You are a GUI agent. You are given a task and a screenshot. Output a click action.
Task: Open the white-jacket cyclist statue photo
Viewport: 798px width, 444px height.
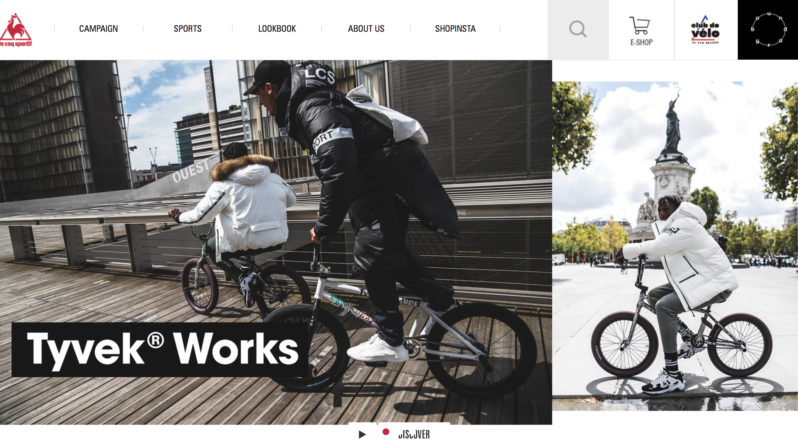[x=675, y=246]
